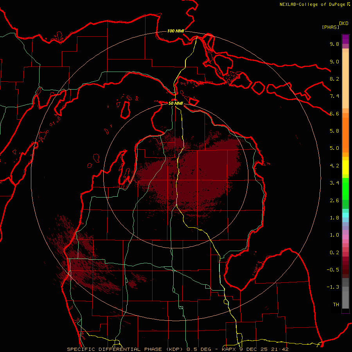
Task: Click the 8.2 legend value
Action: [334, 79]
